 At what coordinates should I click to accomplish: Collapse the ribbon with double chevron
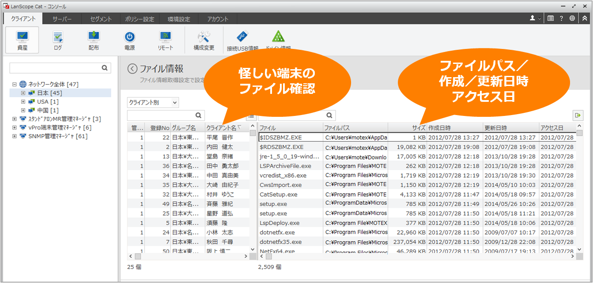tap(584, 19)
